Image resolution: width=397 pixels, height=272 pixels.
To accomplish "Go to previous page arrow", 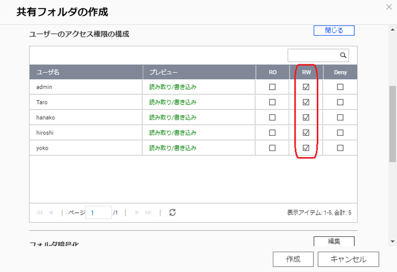I will click(x=51, y=213).
